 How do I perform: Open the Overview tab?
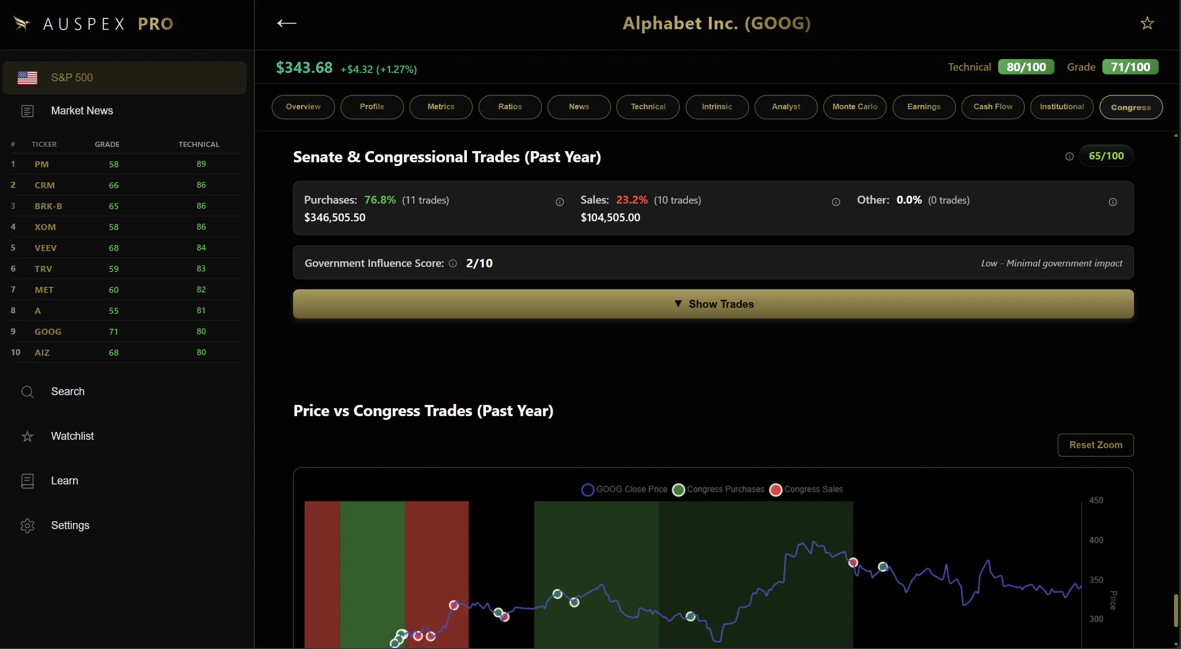(x=303, y=107)
